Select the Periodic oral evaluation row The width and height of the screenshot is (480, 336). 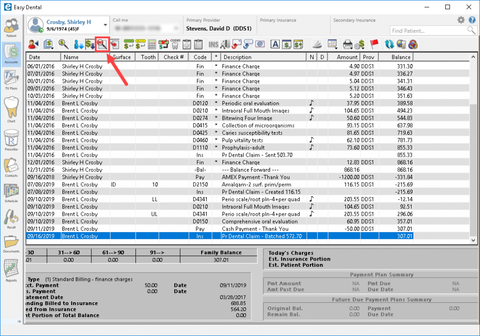(220, 103)
